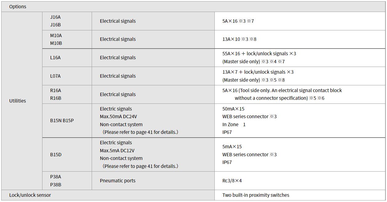Click the Options header row
Viewport: 387px width, 202px height.
pos(193,6)
